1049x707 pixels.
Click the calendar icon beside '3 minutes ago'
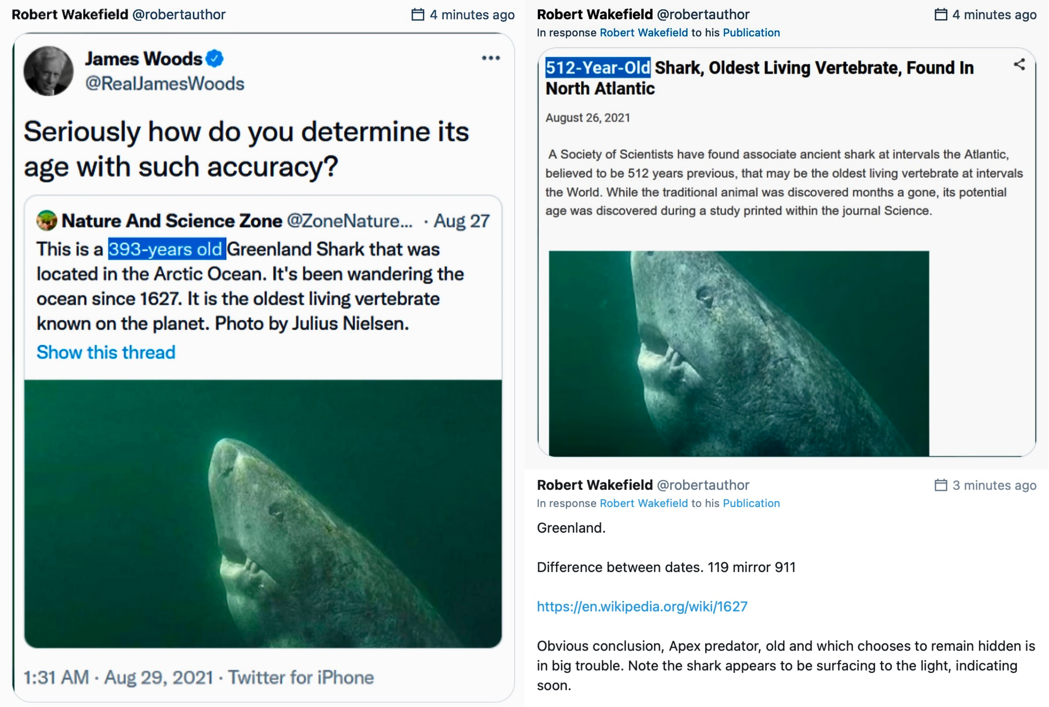(940, 485)
